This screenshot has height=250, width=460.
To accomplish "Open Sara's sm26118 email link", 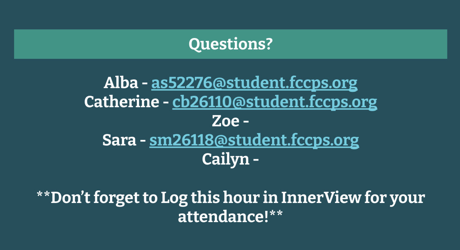I will point(254,140).
